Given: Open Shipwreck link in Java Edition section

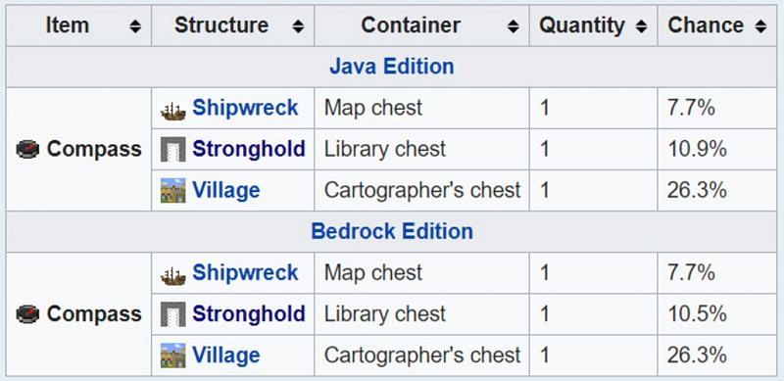Looking at the screenshot, I should (x=245, y=108).
